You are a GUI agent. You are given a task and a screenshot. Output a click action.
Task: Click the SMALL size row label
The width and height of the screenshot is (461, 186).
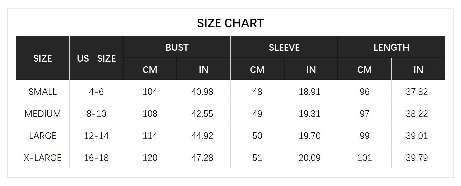click(x=43, y=92)
